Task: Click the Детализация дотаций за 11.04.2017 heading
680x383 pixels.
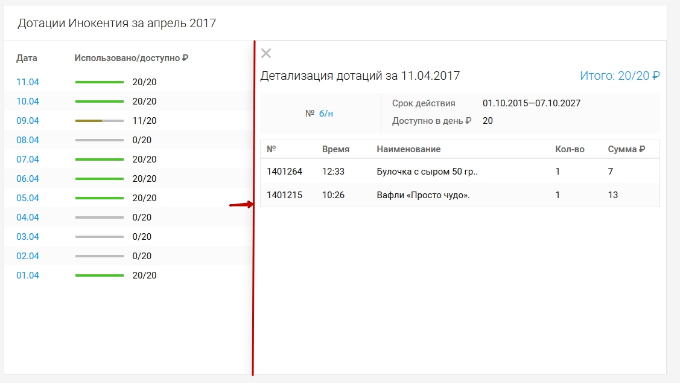Action: click(x=360, y=76)
